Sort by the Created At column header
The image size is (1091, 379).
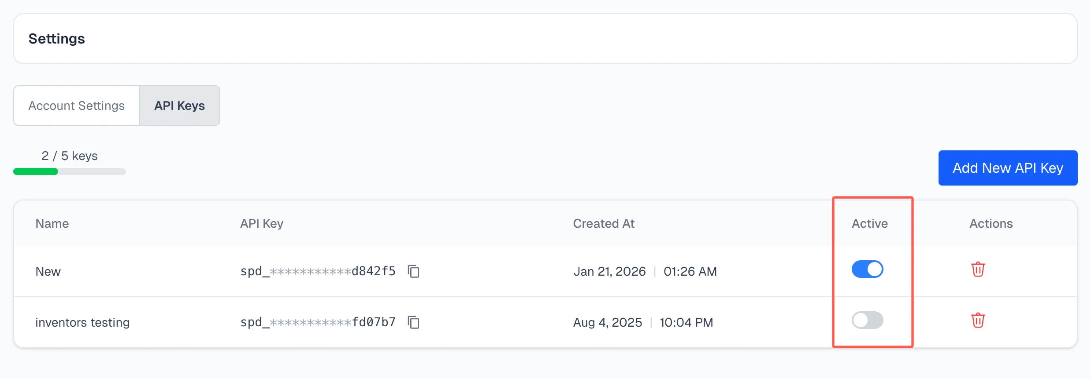click(x=604, y=223)
